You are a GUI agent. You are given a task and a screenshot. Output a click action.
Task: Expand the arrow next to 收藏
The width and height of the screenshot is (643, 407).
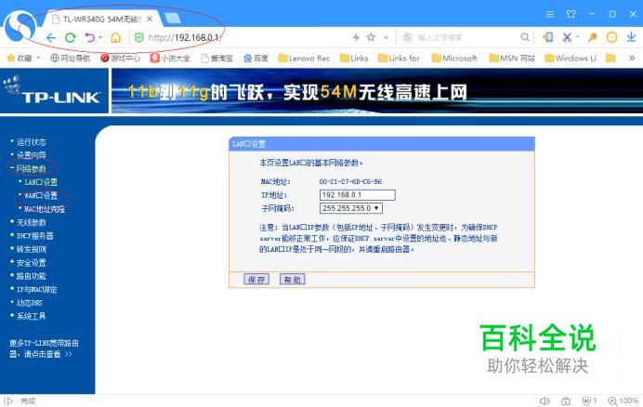click(x=38, y=58)
